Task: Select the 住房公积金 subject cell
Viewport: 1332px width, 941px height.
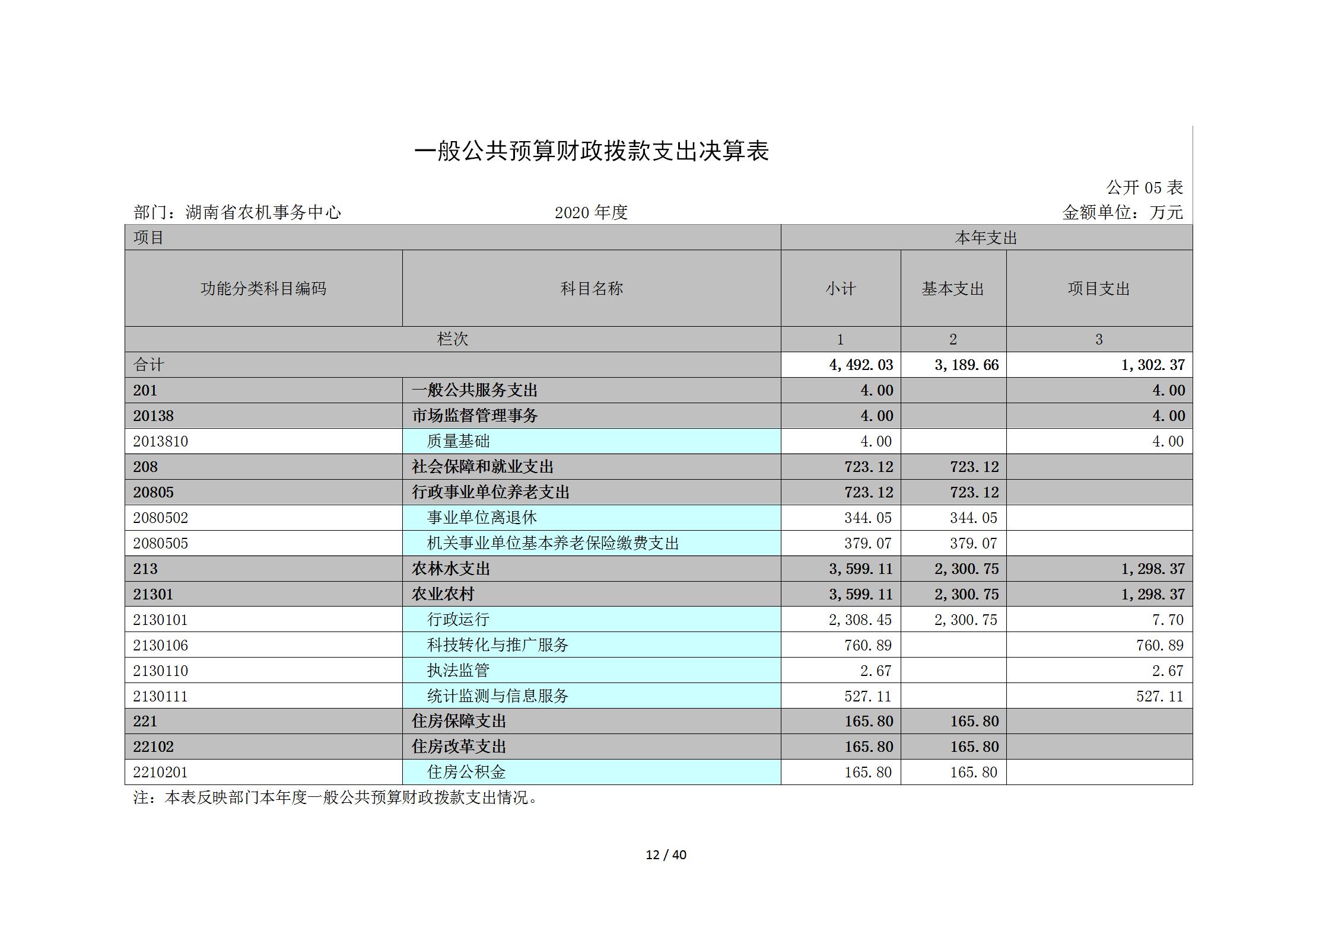Action: click(466, 772)
